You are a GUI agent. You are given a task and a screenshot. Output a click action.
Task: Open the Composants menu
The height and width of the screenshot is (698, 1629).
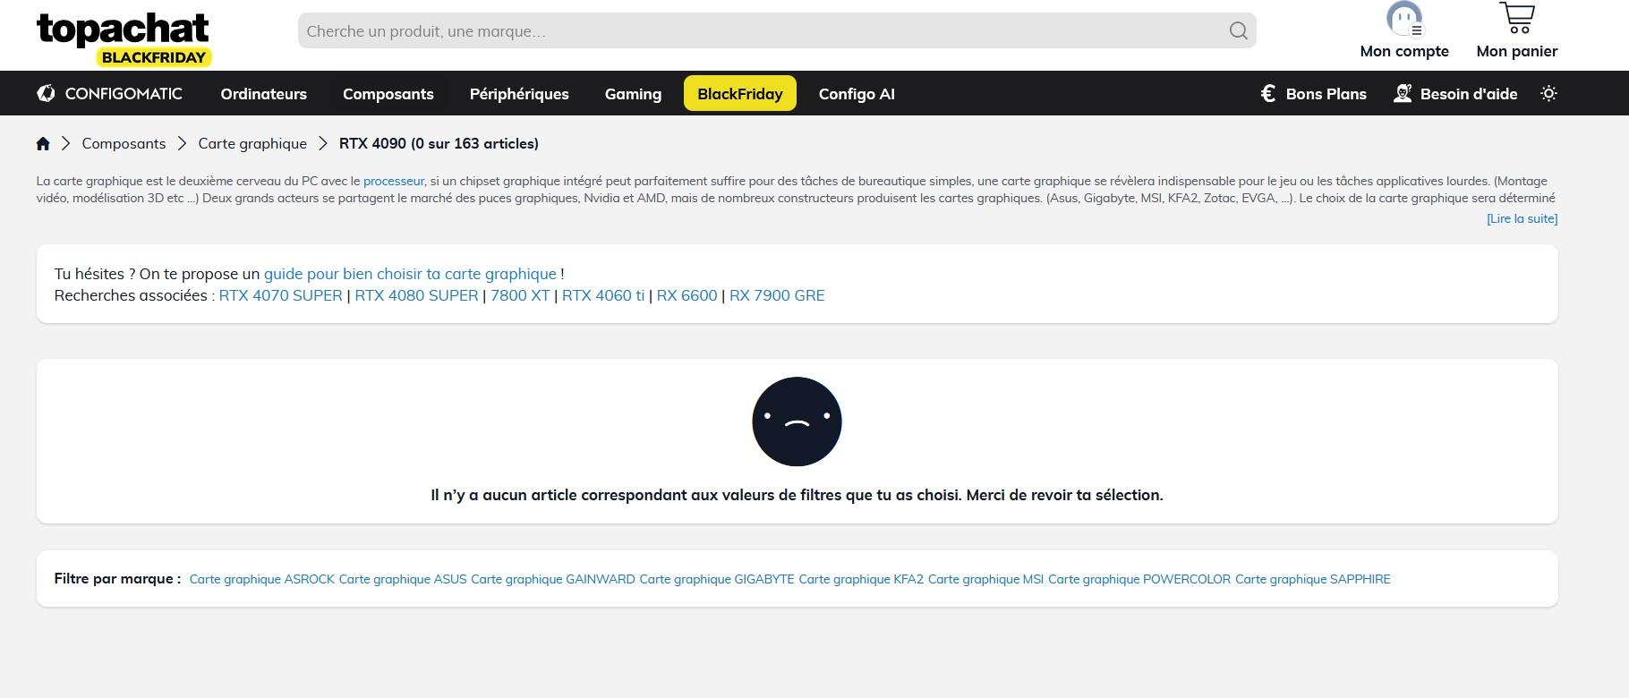[388, 94]
